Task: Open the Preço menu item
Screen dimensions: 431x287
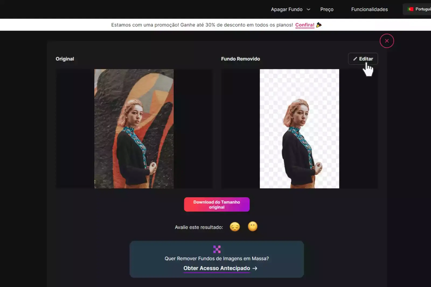Action: [327, 9]
